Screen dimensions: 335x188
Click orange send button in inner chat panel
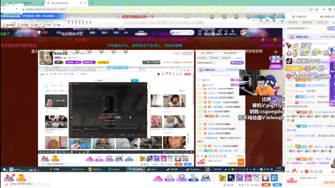241,162
